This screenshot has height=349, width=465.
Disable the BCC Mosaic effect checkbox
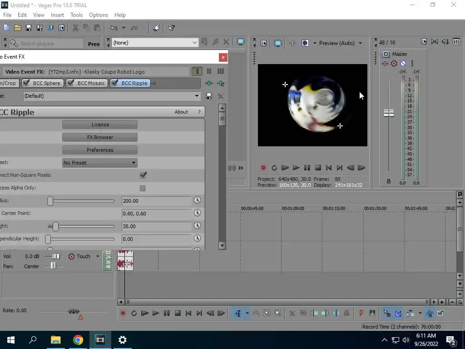tap(70, 83)
